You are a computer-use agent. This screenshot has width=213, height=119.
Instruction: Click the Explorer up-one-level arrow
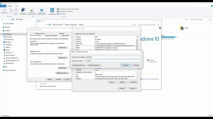10,20
